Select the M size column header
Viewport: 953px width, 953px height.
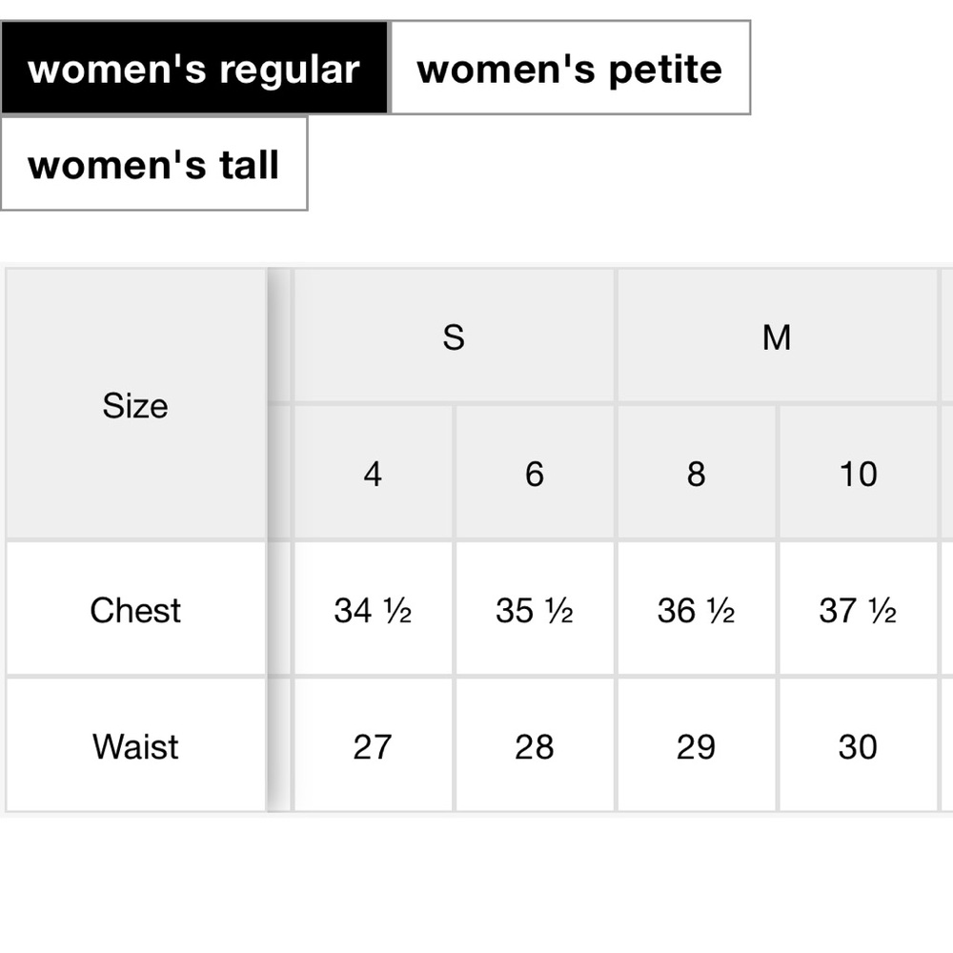click(777, 336)
